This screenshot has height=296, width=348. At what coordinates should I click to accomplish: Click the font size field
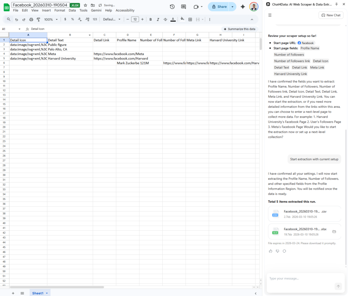(x=135, y=19)
